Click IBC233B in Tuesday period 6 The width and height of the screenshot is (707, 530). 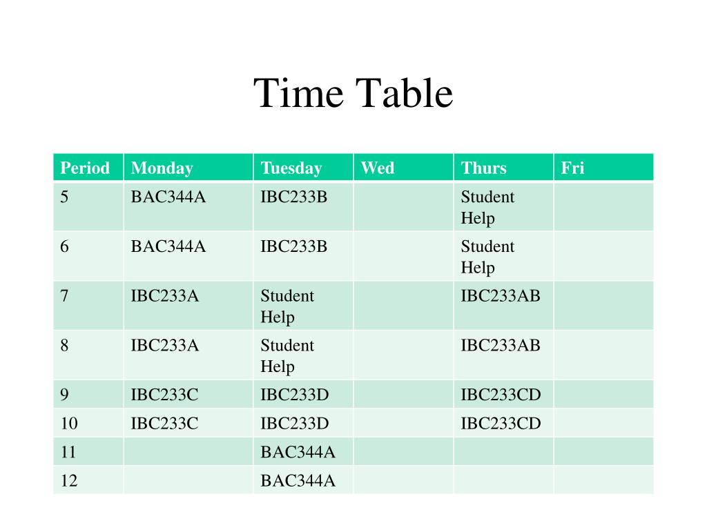(x=293, y=246)
